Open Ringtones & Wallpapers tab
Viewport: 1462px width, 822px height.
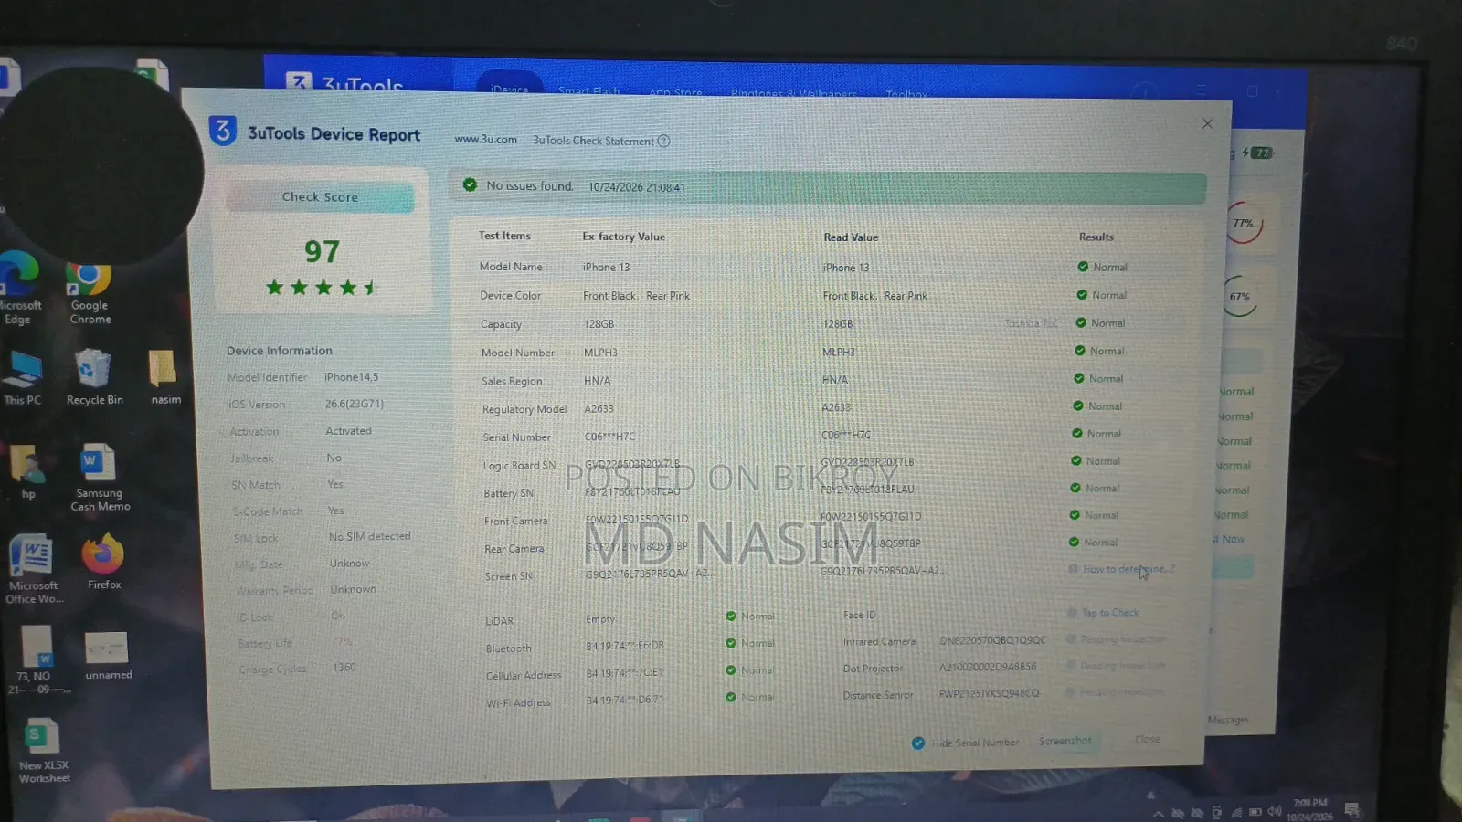point(793,93)
